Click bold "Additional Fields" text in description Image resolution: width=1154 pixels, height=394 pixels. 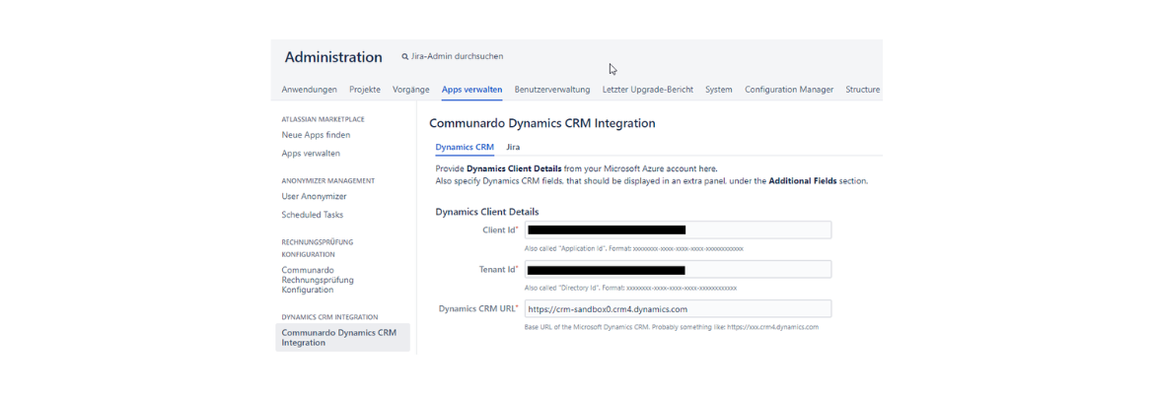tap(802, 181)
